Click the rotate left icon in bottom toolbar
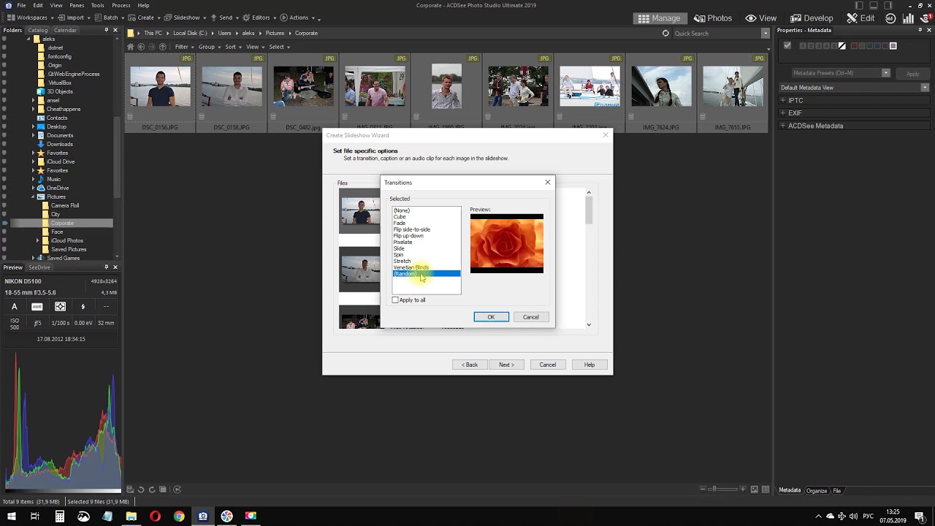The height and width of the screenshot is (526, 935). (141, 489)
